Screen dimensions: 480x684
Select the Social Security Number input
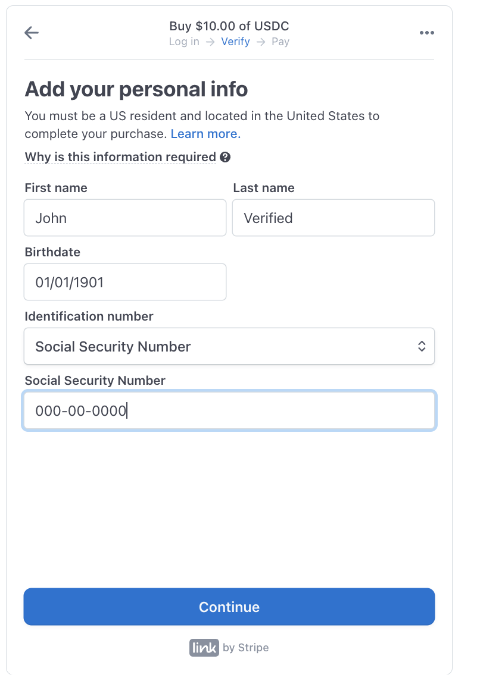click(x=229, y=410)
